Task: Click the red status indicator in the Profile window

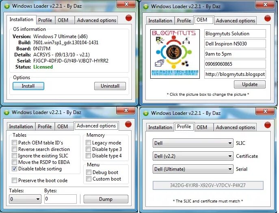Action: click(268, 125)
